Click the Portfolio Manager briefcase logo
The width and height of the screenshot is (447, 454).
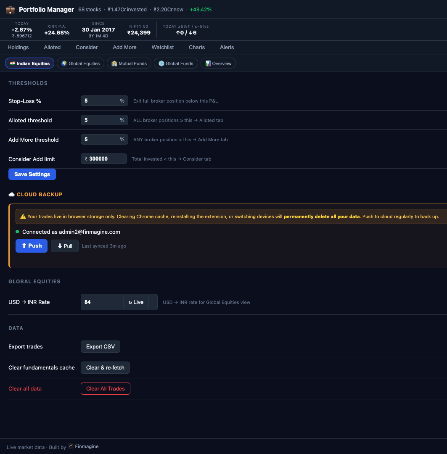click(x=10, y=9)
